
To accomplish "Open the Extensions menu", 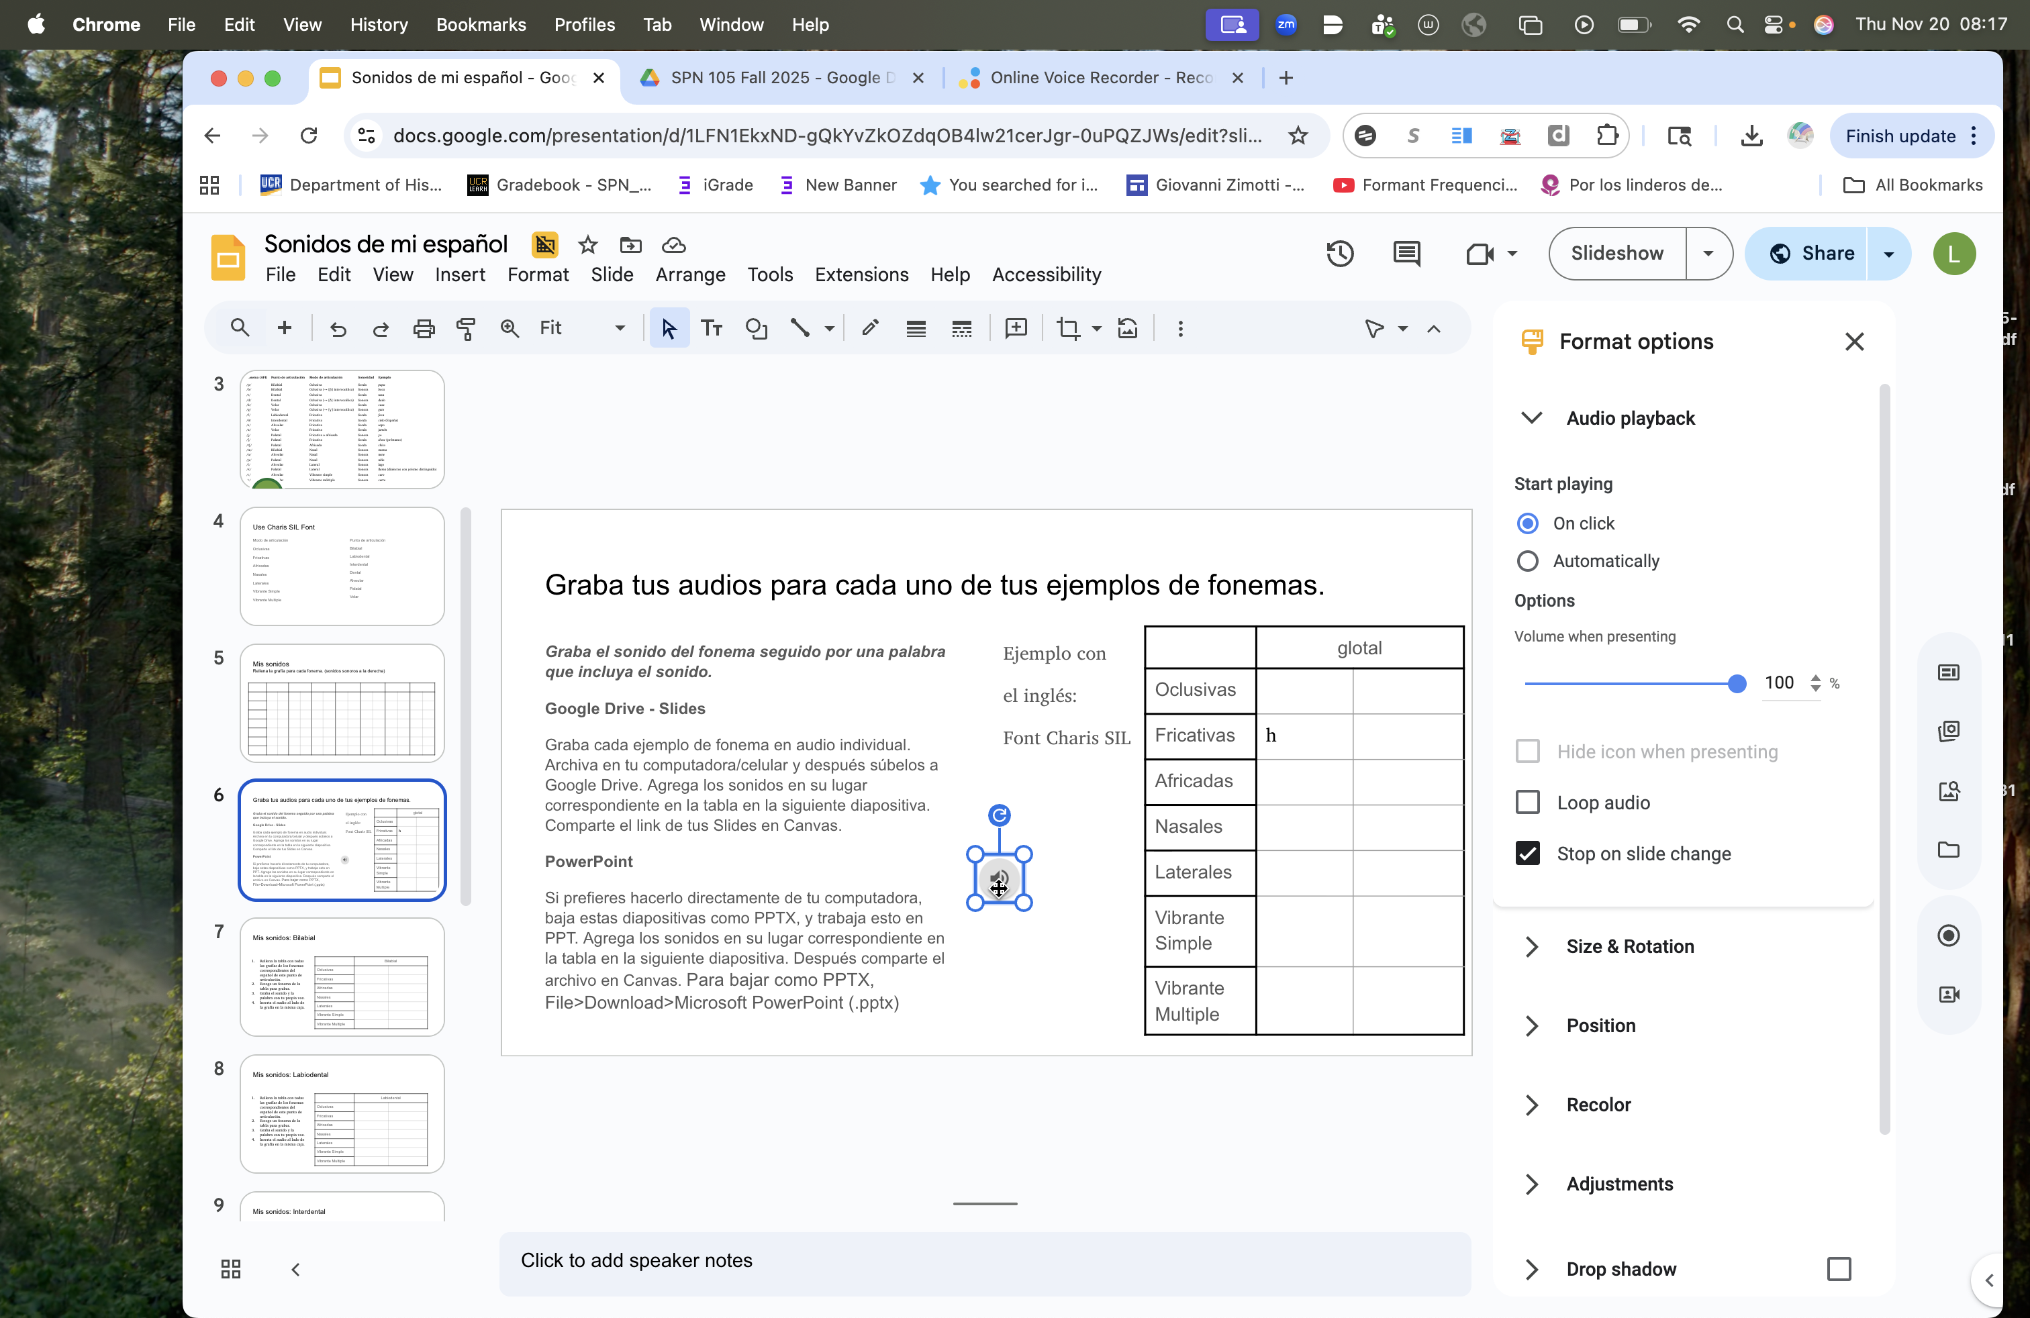I will point(861,274).
